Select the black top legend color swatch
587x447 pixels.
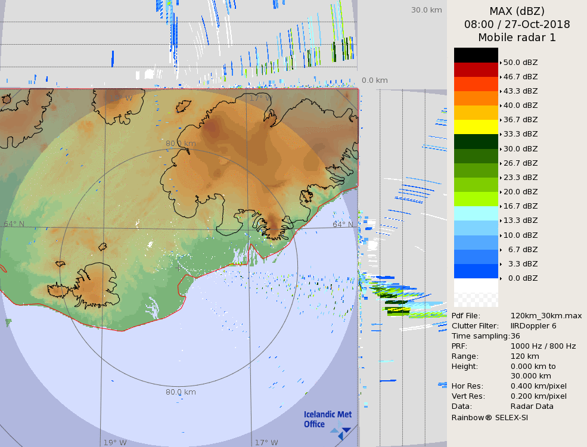tap(476, 55)
